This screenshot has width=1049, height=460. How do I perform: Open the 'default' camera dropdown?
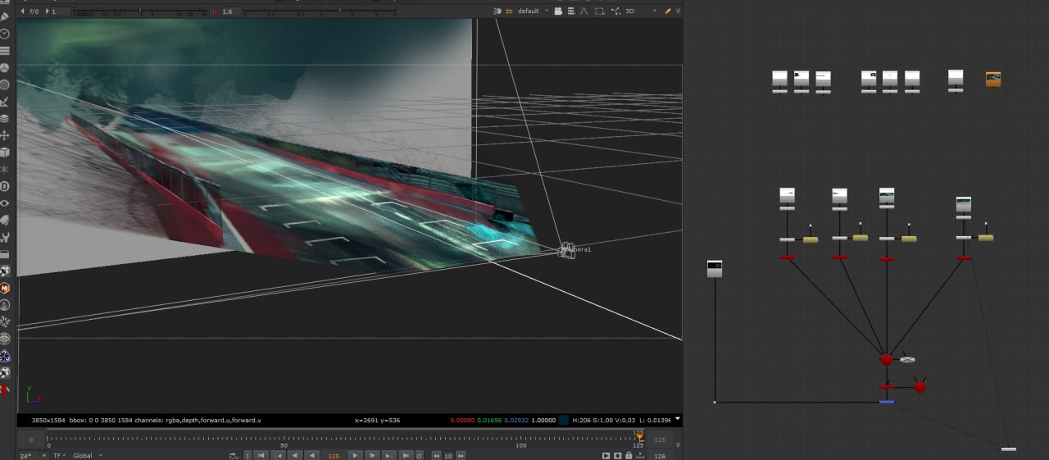pyautogui.click(x=533, y=11)
